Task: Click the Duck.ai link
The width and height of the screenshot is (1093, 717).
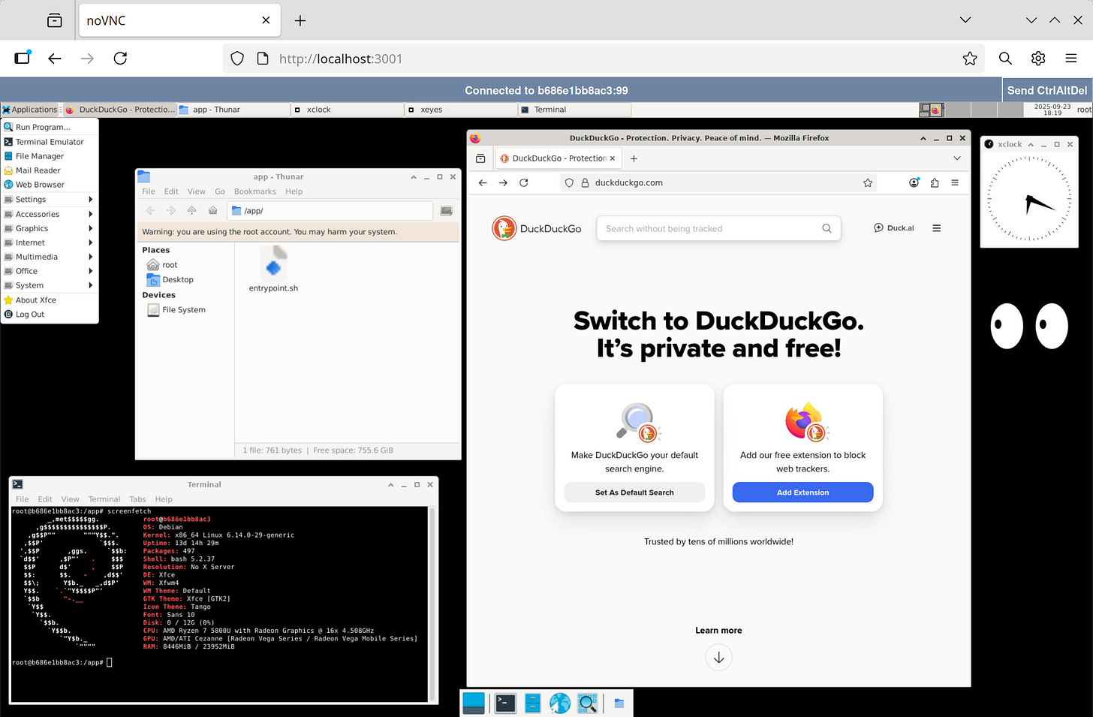Action: click(894, 228)
